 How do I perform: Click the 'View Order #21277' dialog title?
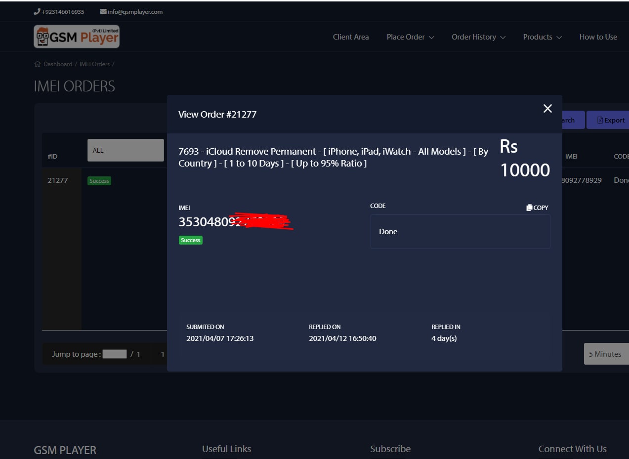coord(217,114)
